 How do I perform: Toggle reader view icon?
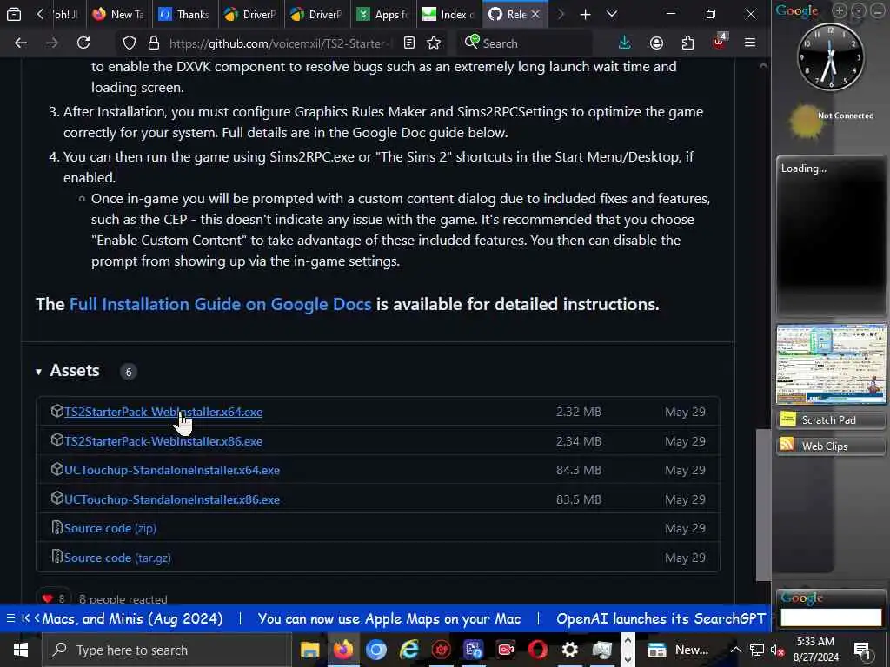tap(409, 43)
